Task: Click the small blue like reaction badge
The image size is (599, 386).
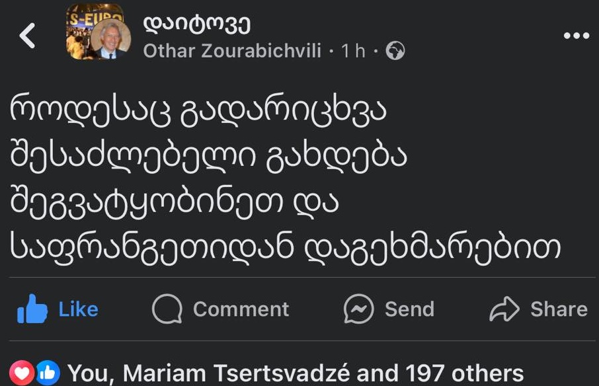Action: [48, 373]
